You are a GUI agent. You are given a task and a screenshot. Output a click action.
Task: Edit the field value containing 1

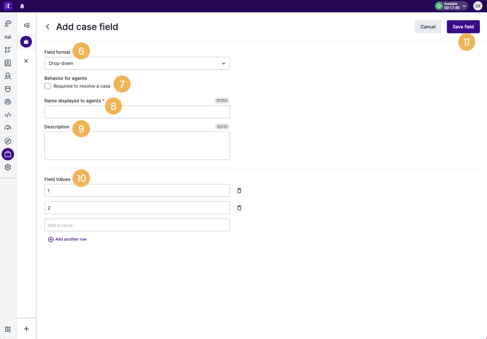pos(137,190)
